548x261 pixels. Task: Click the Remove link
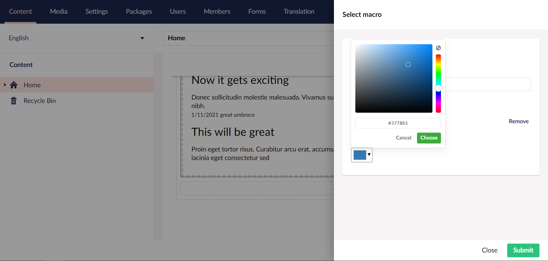tap(519, 122)
